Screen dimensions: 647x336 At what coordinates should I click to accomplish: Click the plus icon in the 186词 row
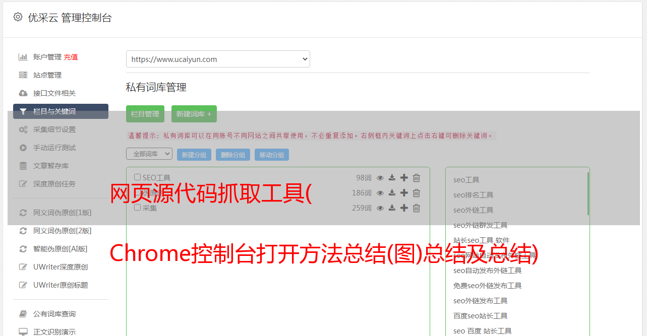(x=404, y=193)
